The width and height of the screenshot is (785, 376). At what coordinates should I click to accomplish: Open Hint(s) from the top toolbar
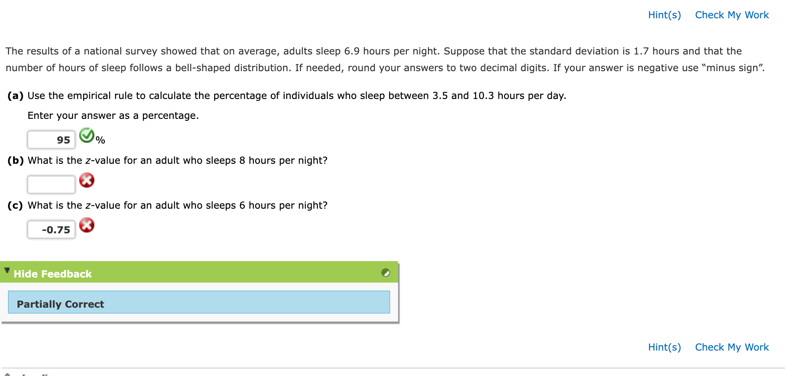click(x=664, y=15)
